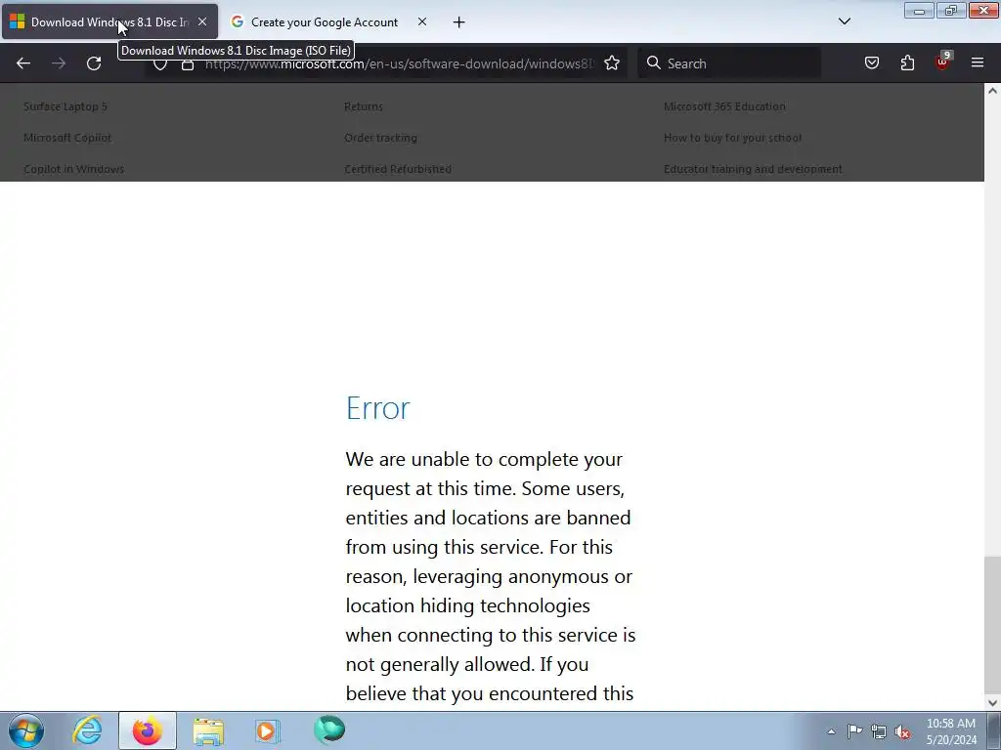Bookmark this page with the star
Viewport: 1001px width, 750px height.
pyautogui.click(x=612, y=63)
